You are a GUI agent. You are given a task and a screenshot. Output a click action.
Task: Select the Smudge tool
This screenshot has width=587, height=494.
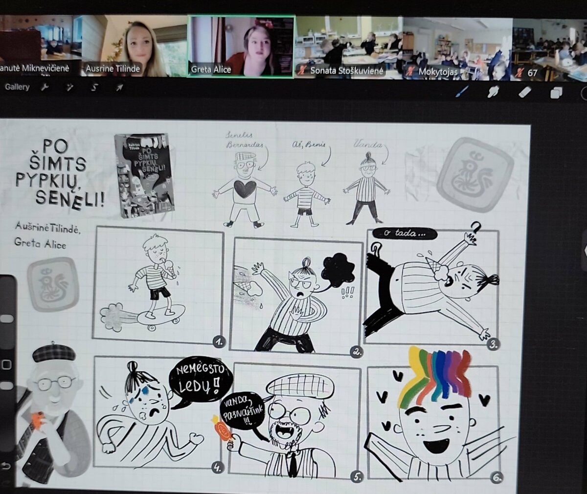(493, 91)
